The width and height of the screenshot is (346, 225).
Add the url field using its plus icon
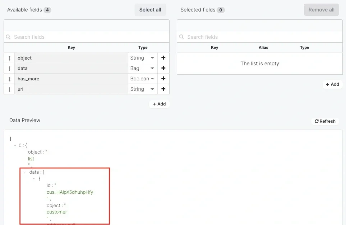pyautogui.click(x=163, y=89)
